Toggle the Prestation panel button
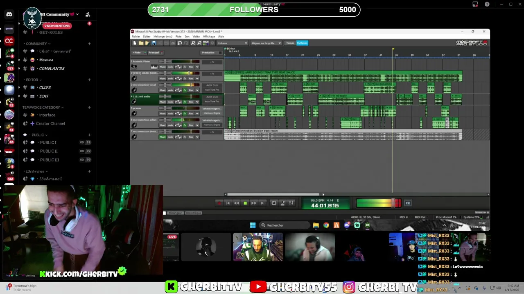 (211, 53)
